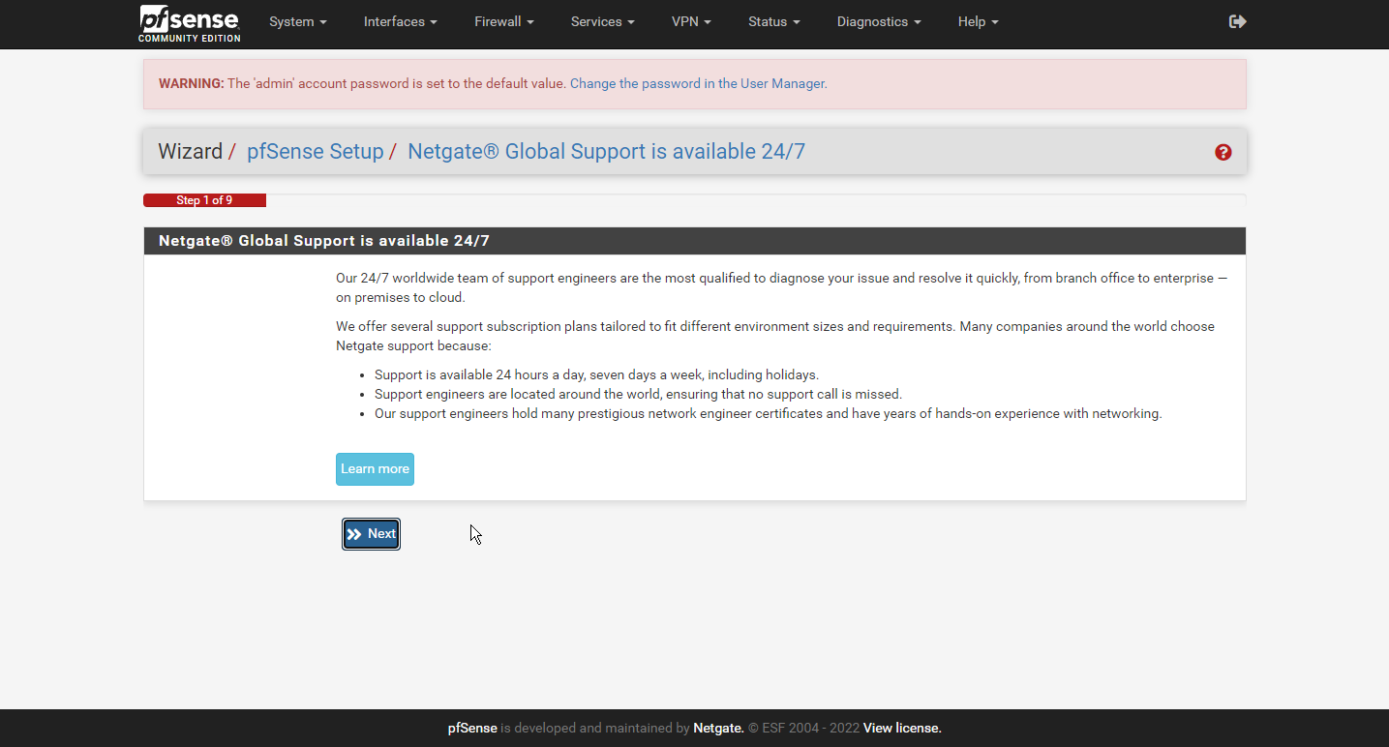Expand the Status menu
This screenshot has height=747, width=1389.
(774, 21)
